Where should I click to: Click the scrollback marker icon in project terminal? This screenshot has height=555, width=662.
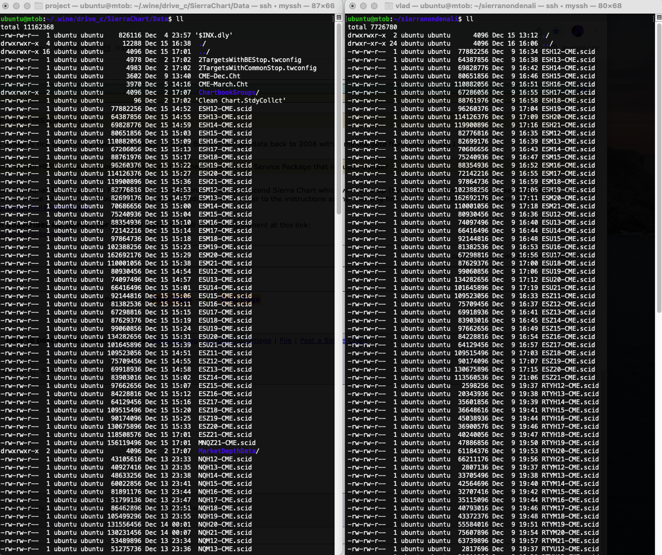point(340,18)
